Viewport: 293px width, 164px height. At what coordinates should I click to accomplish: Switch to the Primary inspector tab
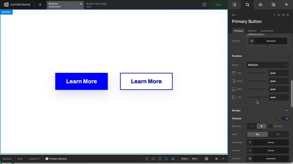(x=239, y=31)
